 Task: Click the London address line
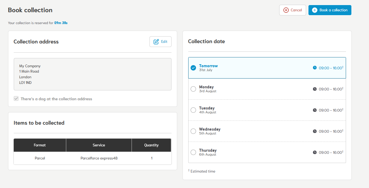[x=25, y=77]
